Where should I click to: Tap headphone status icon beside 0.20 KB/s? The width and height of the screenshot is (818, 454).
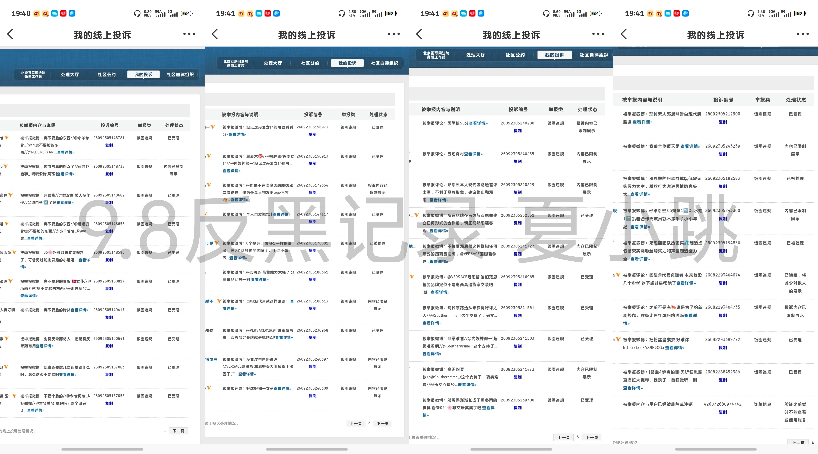pyautogui.click(x=137, y=13)
